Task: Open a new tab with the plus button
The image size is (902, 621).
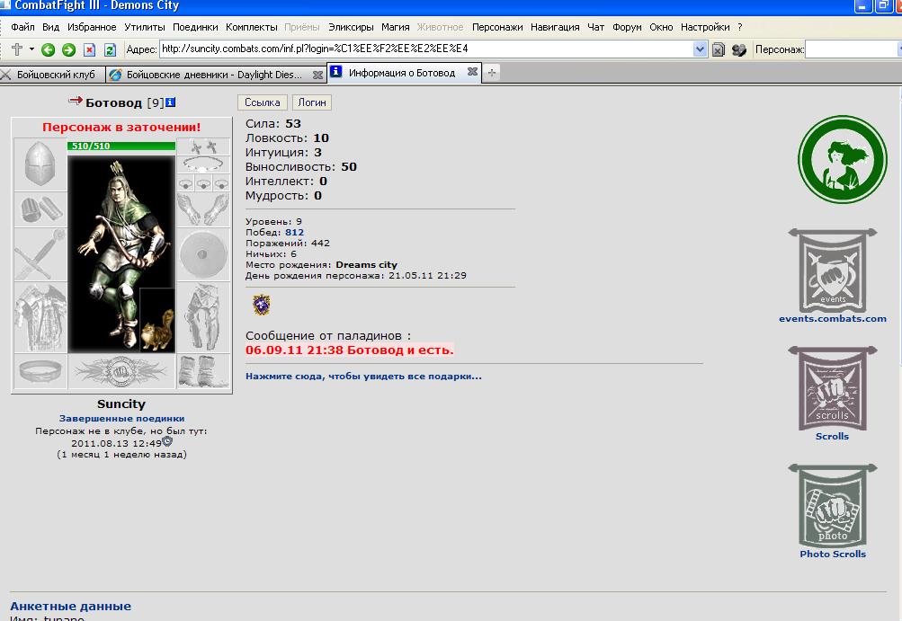Action: coord(491,73)
